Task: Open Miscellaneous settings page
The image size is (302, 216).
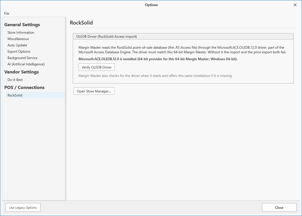Action: tap(18, 39)
